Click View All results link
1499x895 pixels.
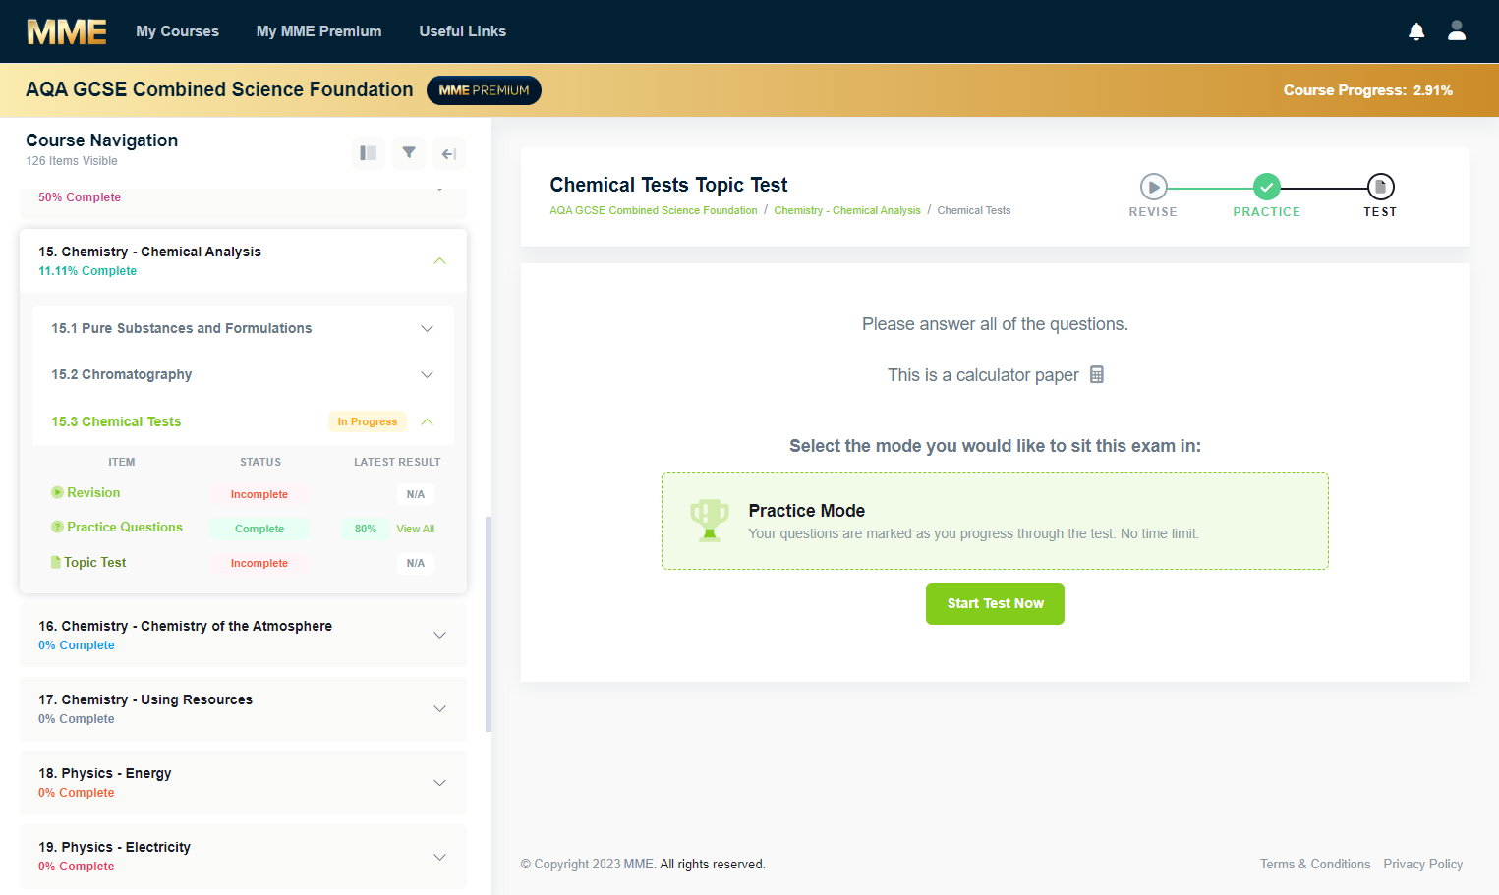tap(416, 529)
